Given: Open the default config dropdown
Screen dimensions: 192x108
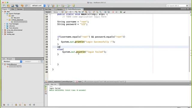Looking at the screenshot, I should click(38, 6).
